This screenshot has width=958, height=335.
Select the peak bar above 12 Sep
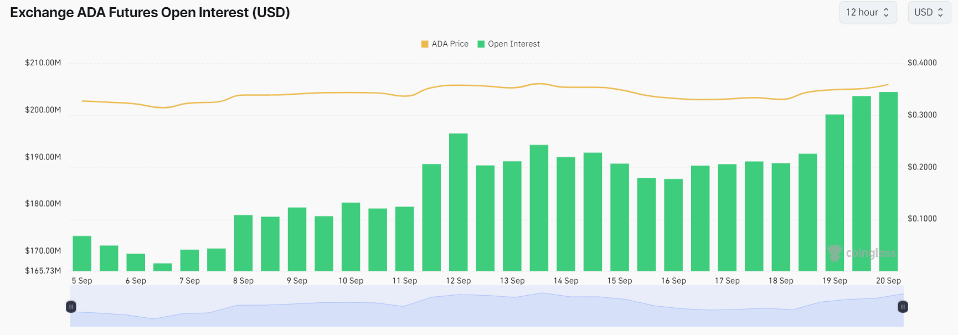[458, 202]
